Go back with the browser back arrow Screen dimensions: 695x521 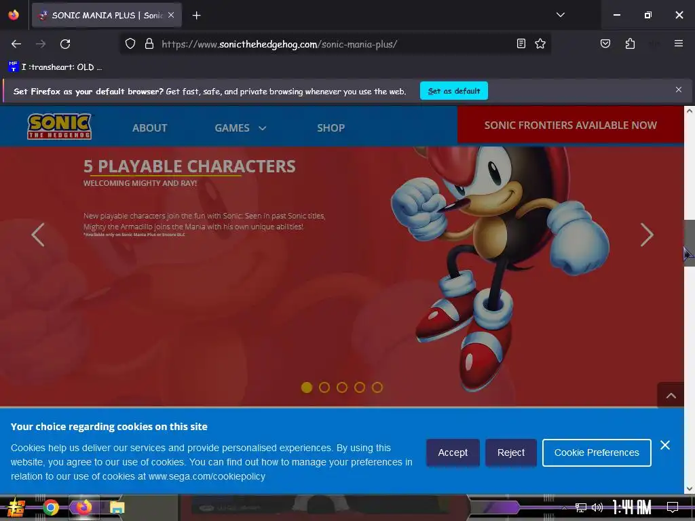pyautogui.click(x=16, y=44)
